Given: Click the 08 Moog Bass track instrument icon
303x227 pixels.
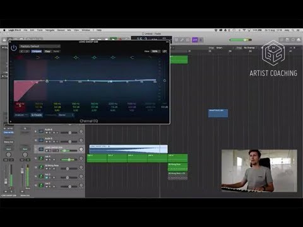Looking at the screenshot, I should coord(41,167).
